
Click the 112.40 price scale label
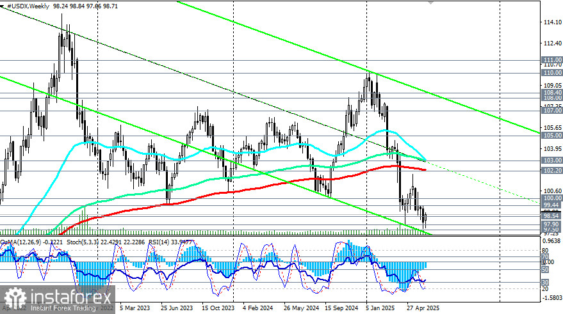click(x=552, y=43)
